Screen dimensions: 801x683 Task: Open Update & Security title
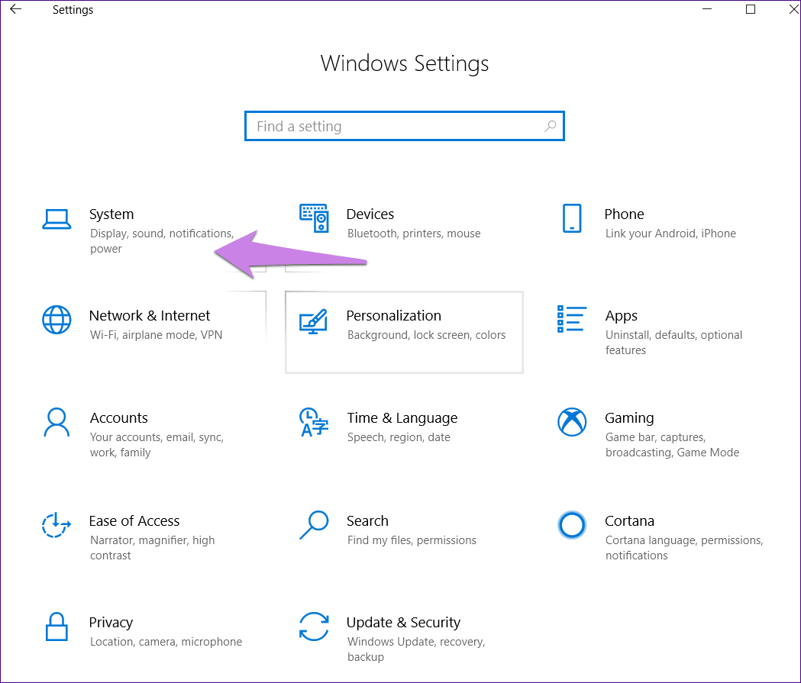404,623
